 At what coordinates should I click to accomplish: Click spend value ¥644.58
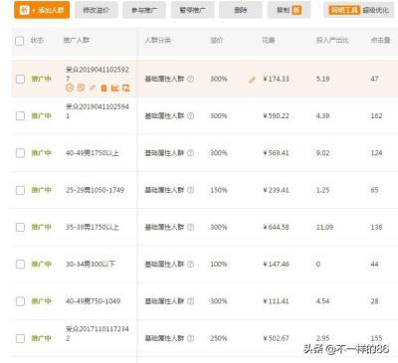(x=276, y=228)
